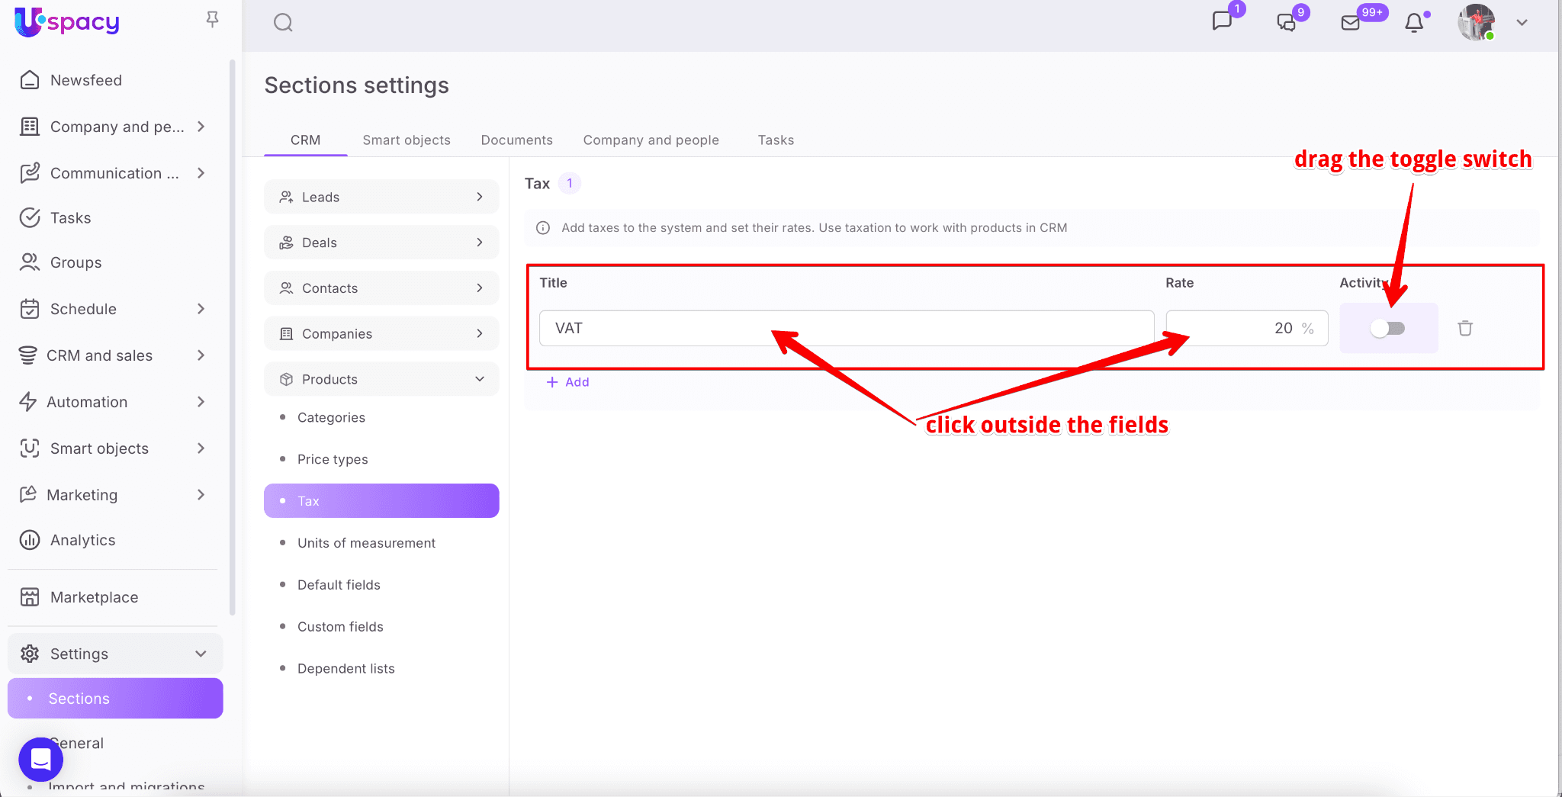Click the tax rate input field

click(1236, 329)
